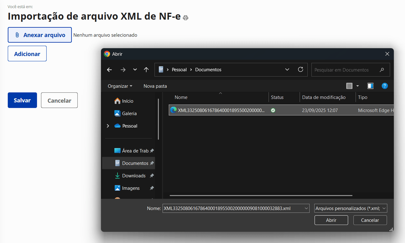Open the Organizar menu
Image resolution: width=405 pixels, height=243 pixels.
pyautogui.click(x=120, y=86)
